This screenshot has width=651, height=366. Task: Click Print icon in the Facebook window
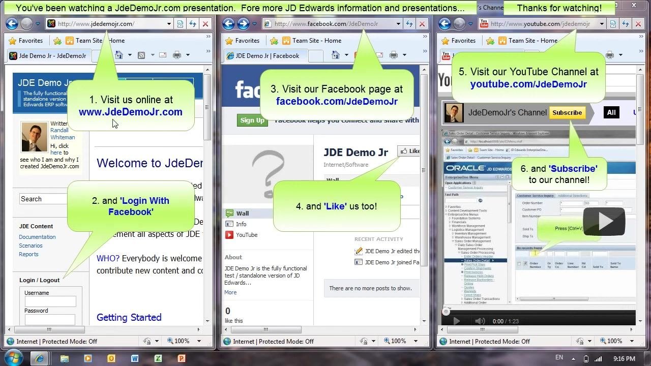pyautogui.click(x=393, y=55)
